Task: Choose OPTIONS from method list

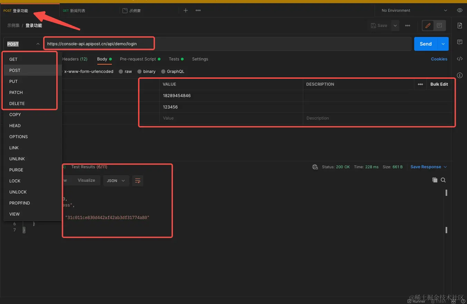Action: click(32, 137)
